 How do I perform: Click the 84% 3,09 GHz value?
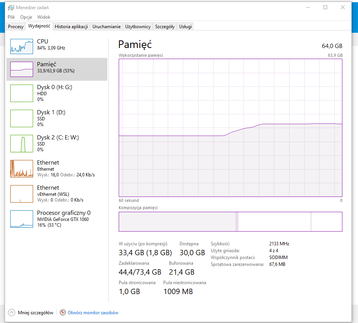(x=51, y=48)
